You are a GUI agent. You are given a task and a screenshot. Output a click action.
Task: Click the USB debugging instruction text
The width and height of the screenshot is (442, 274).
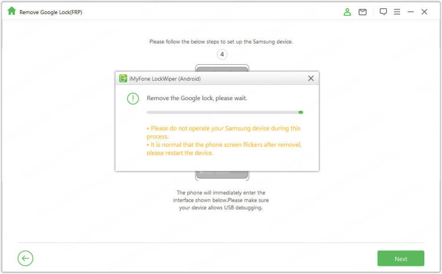pyautogui.click(x=222, y=200)
